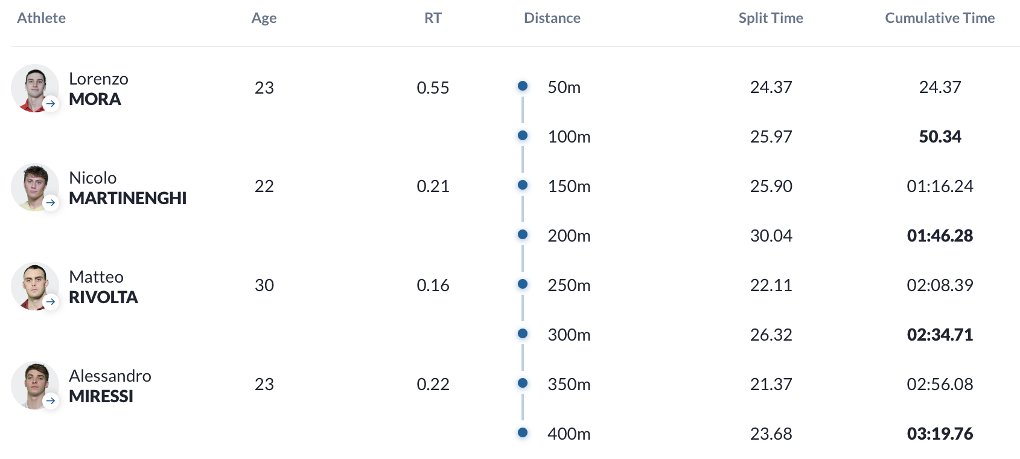Click the Split Time column header

771,18
